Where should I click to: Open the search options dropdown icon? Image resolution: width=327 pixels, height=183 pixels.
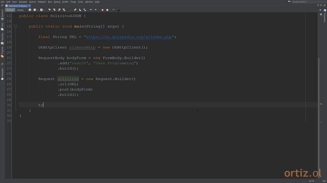(x=290, y=2)
